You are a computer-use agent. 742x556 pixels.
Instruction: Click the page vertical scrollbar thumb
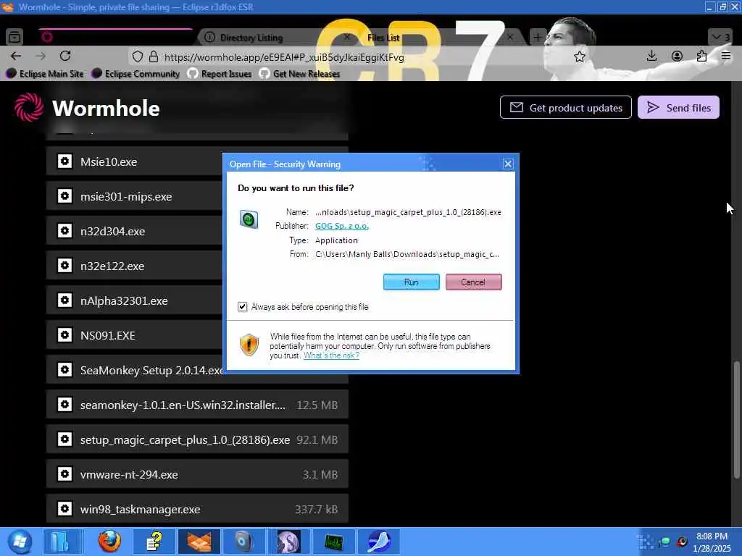pyautogui.click(x=736, y=420)
